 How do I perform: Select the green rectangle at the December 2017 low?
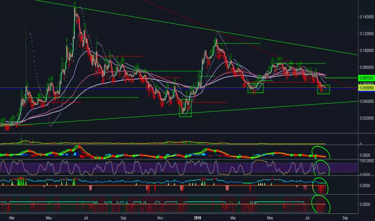[185, 108]
